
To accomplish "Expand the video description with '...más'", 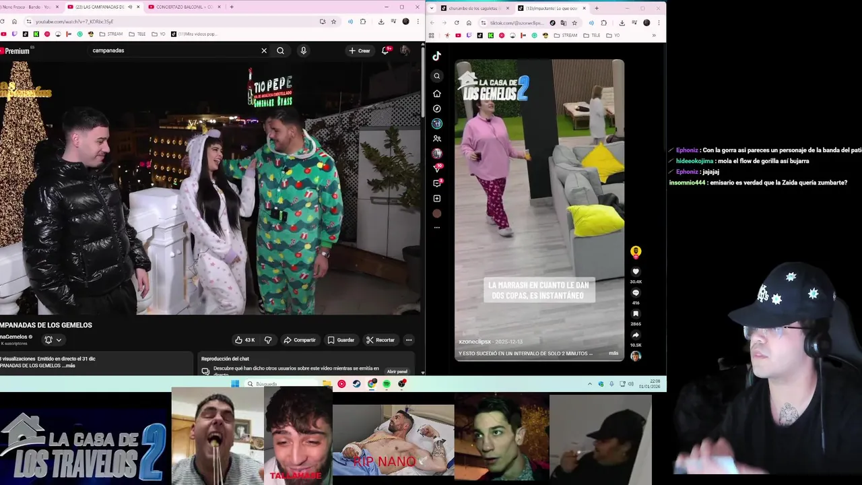I will point(68,366).
